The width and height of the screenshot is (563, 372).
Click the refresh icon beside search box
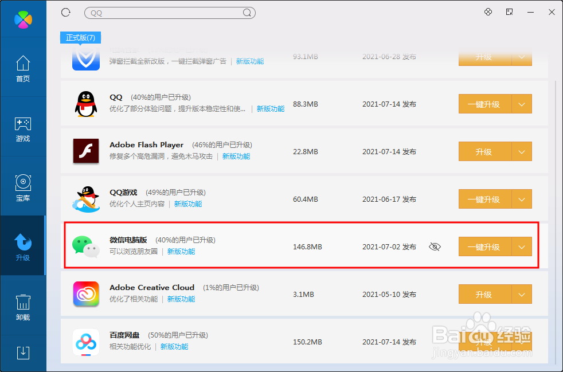[x=66, y=13]
